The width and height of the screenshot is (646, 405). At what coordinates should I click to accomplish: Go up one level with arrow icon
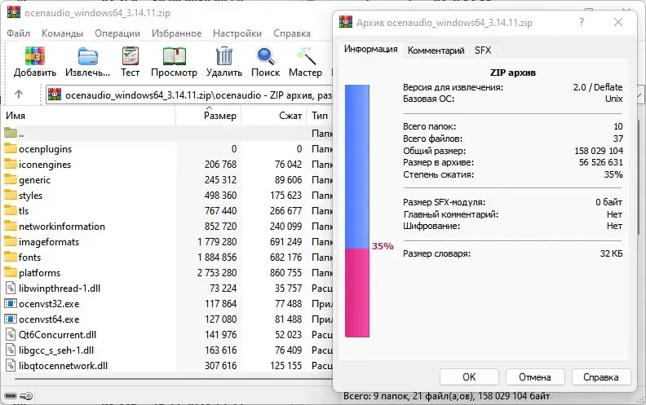click(x=19, y=95)
